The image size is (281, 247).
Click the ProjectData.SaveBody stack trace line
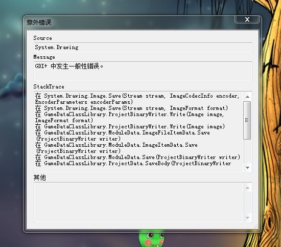tap(133, 164)
